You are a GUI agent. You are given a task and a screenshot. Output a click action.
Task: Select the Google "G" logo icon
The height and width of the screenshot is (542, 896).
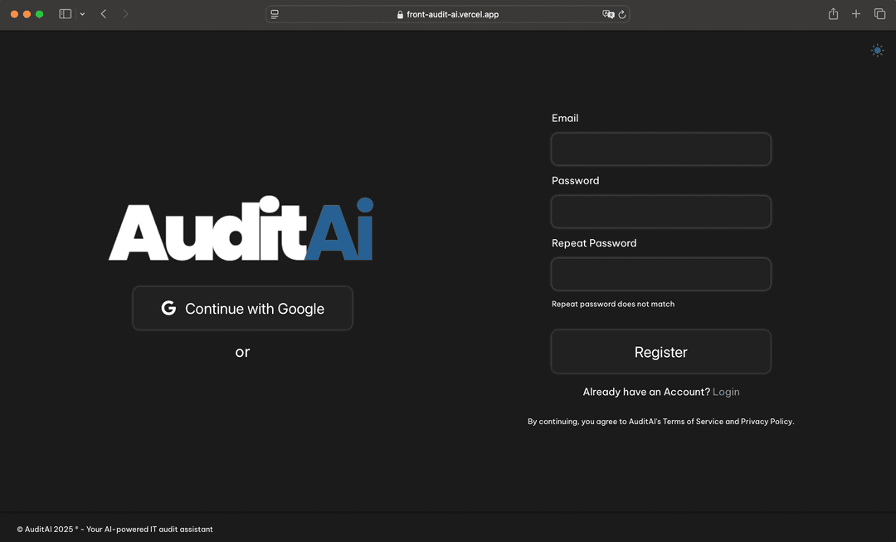click(168, 307)
